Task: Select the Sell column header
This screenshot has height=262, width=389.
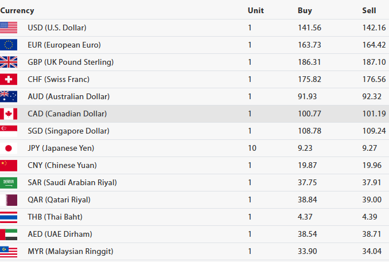Action: click(x=369, y=10)
